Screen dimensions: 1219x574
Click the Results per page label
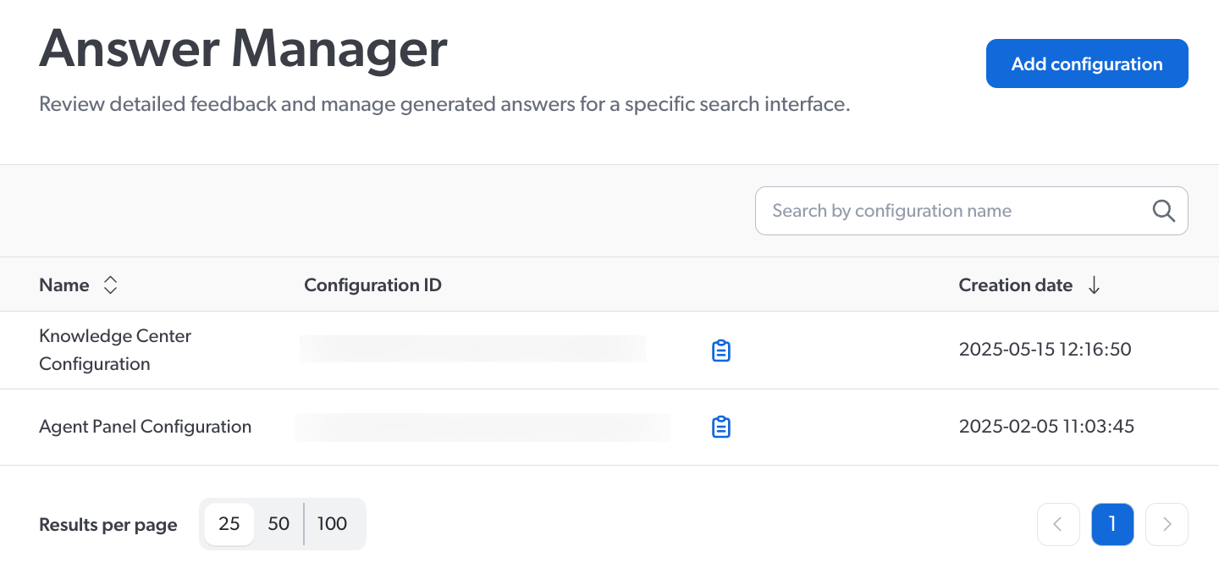pyautogui.click(x=108, y=525)
